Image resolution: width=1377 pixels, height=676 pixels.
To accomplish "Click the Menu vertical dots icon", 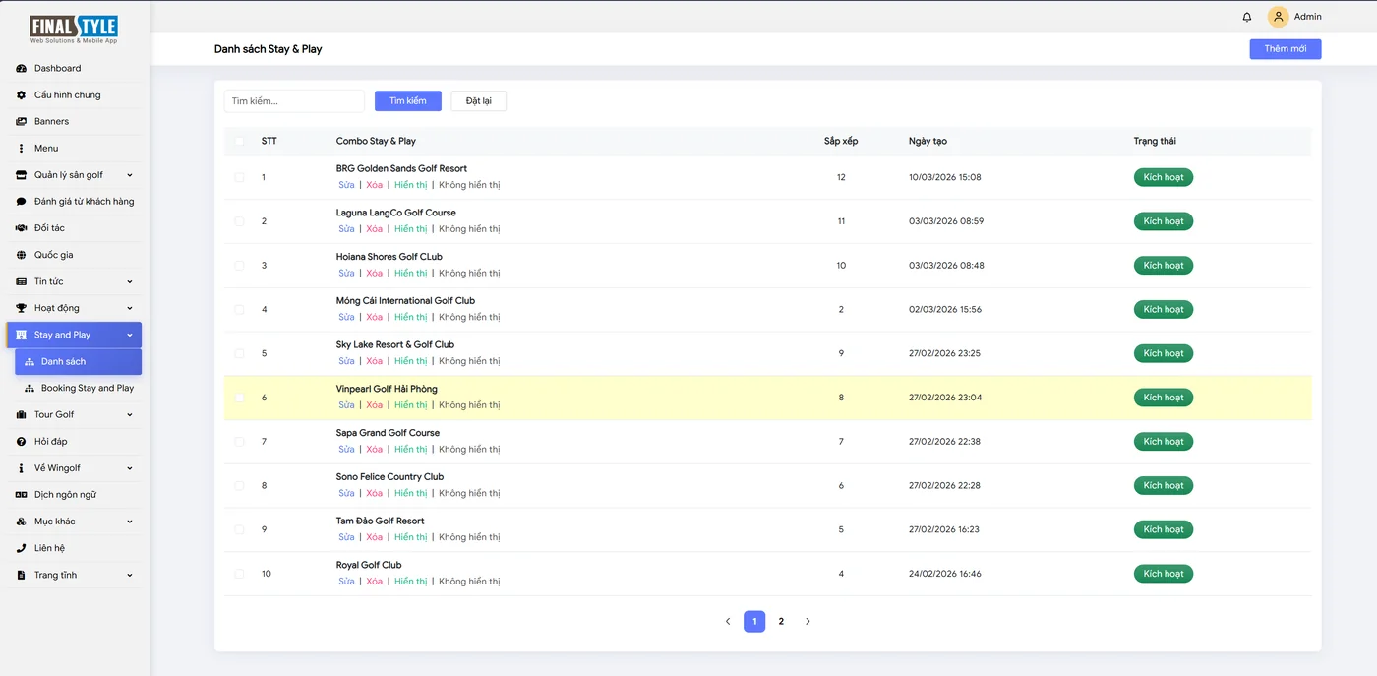I will tap(22, 149).
